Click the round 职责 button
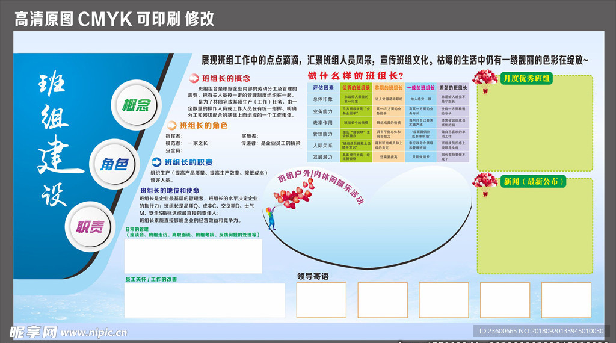Viewport: 616px width, 343px height. click(90, 226)
